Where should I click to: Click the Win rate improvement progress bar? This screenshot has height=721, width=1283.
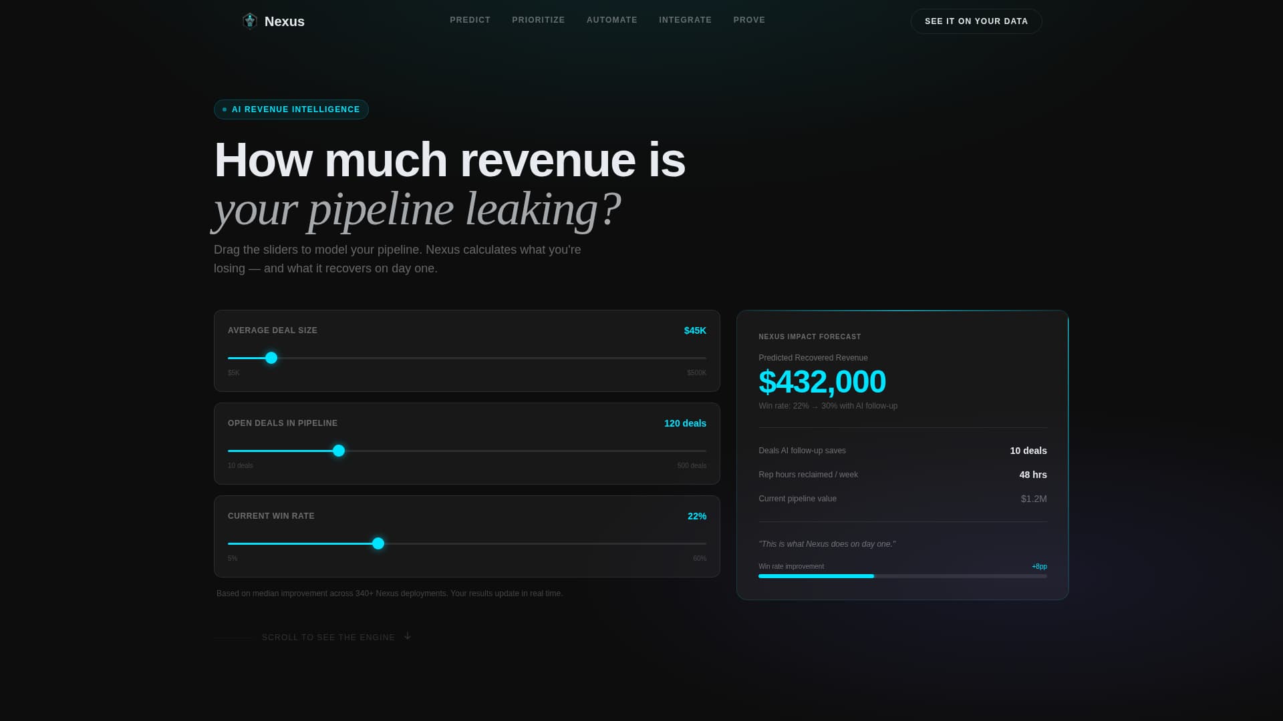click(903, 576)
